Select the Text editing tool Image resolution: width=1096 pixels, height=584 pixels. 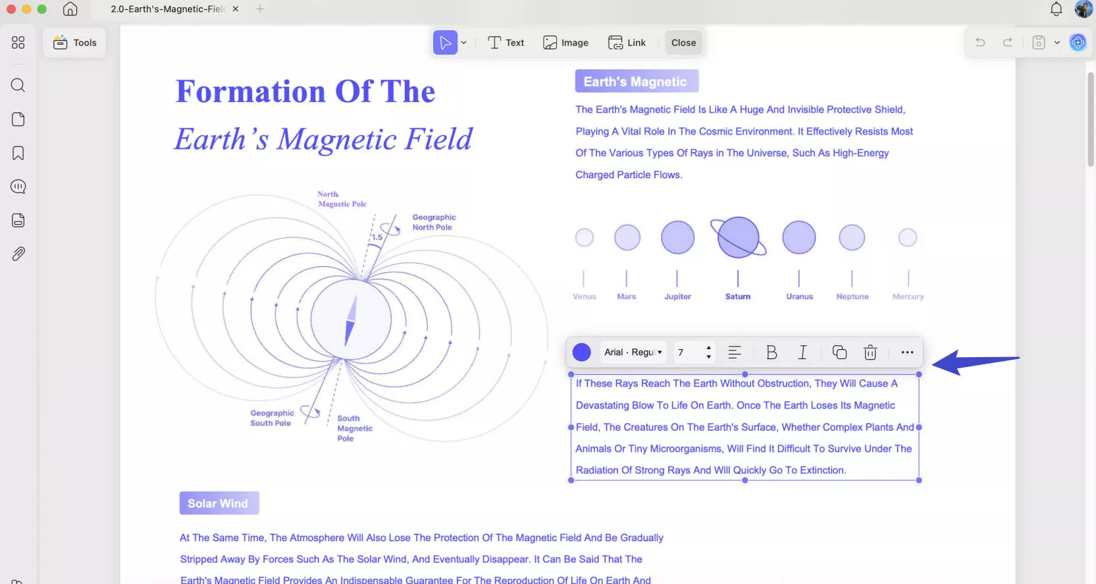pyautogui.click(x=506, y=43)
